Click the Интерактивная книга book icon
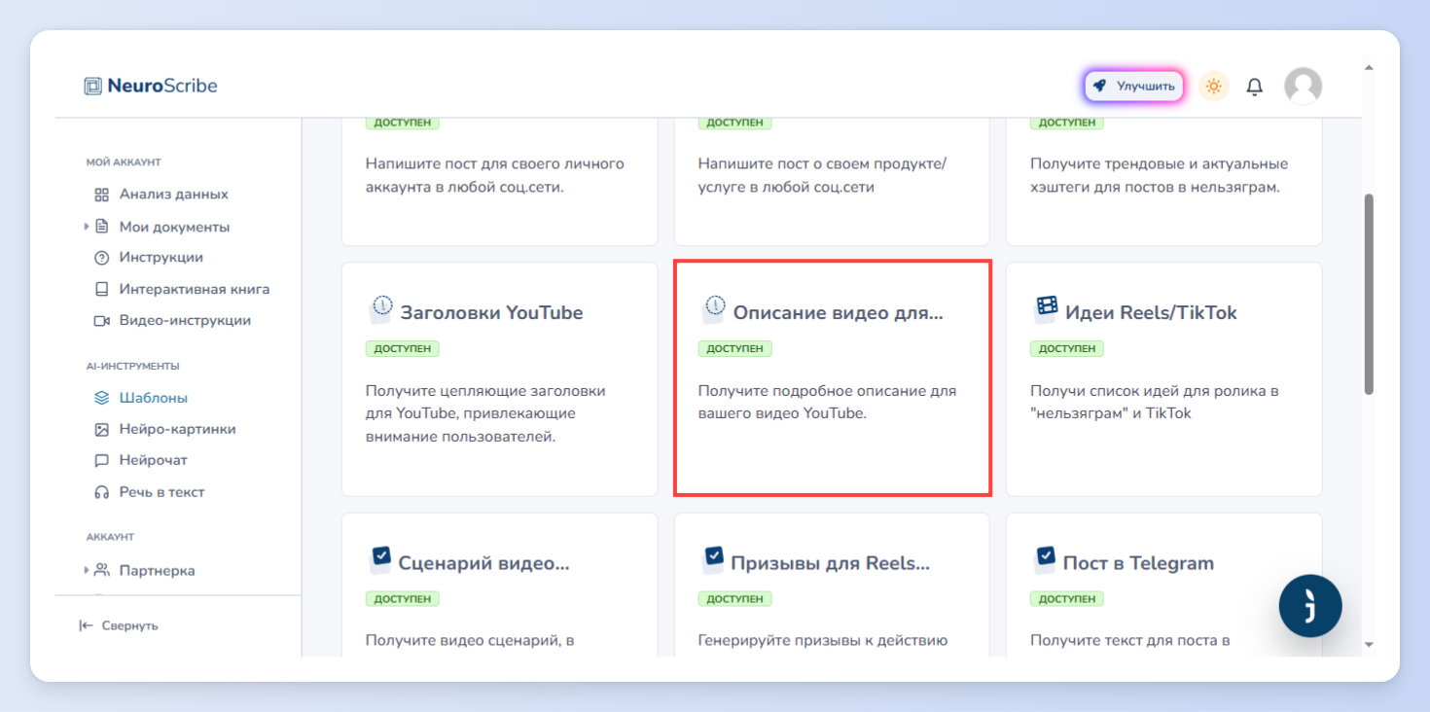This screenshot has width=1430, height=712. point(101,289)
